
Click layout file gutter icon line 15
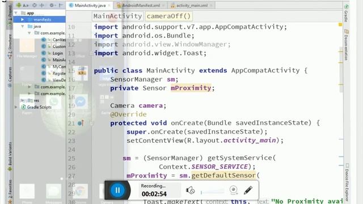[x=82, y=73]
